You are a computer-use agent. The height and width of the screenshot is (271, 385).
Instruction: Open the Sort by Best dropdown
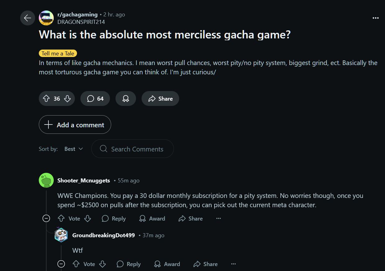pos(74,149)
